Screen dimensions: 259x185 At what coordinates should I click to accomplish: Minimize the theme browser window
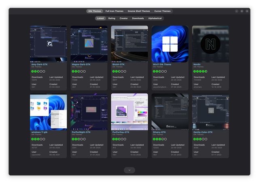[x=236, y=11]
